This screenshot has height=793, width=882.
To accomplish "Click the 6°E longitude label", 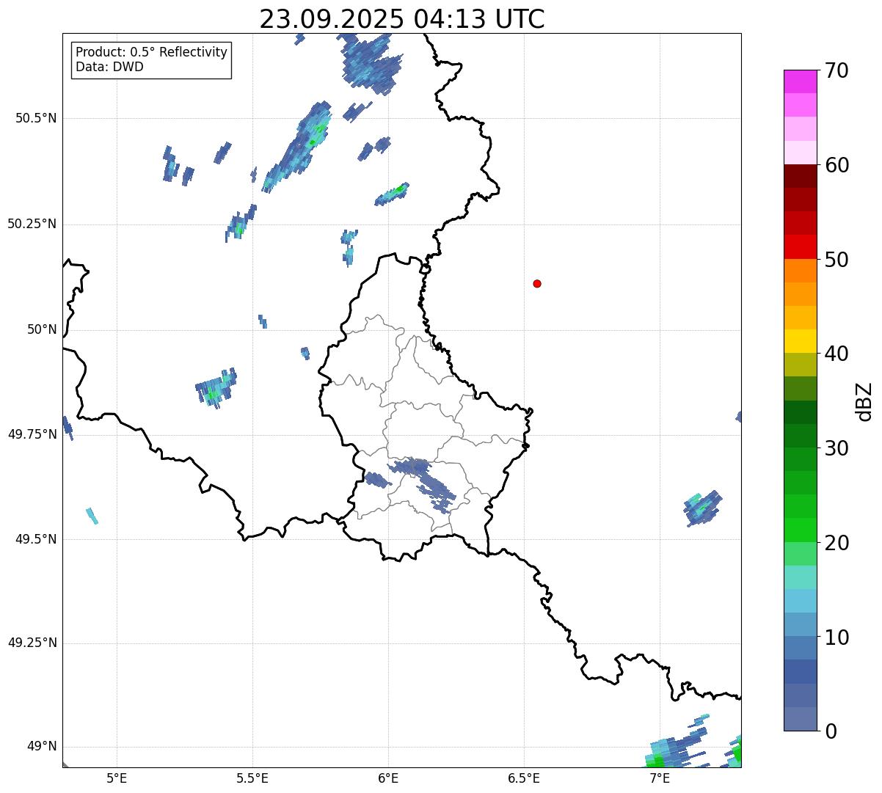I will coord(388,778).
